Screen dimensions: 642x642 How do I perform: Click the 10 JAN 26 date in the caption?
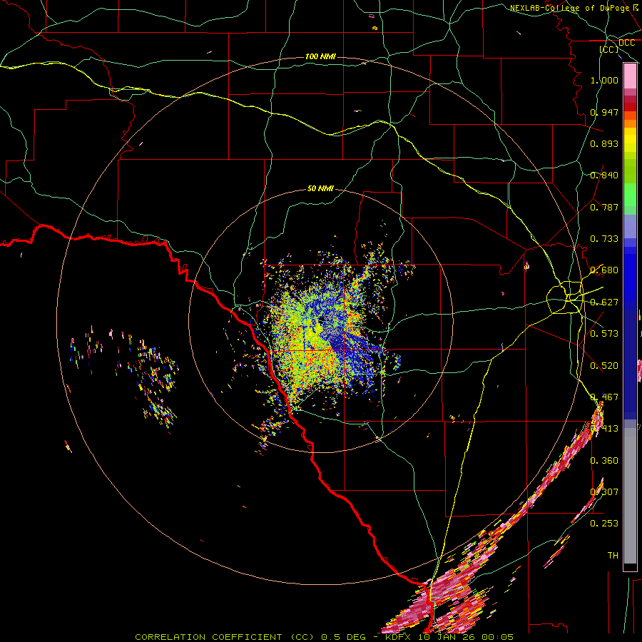point(447,637)
